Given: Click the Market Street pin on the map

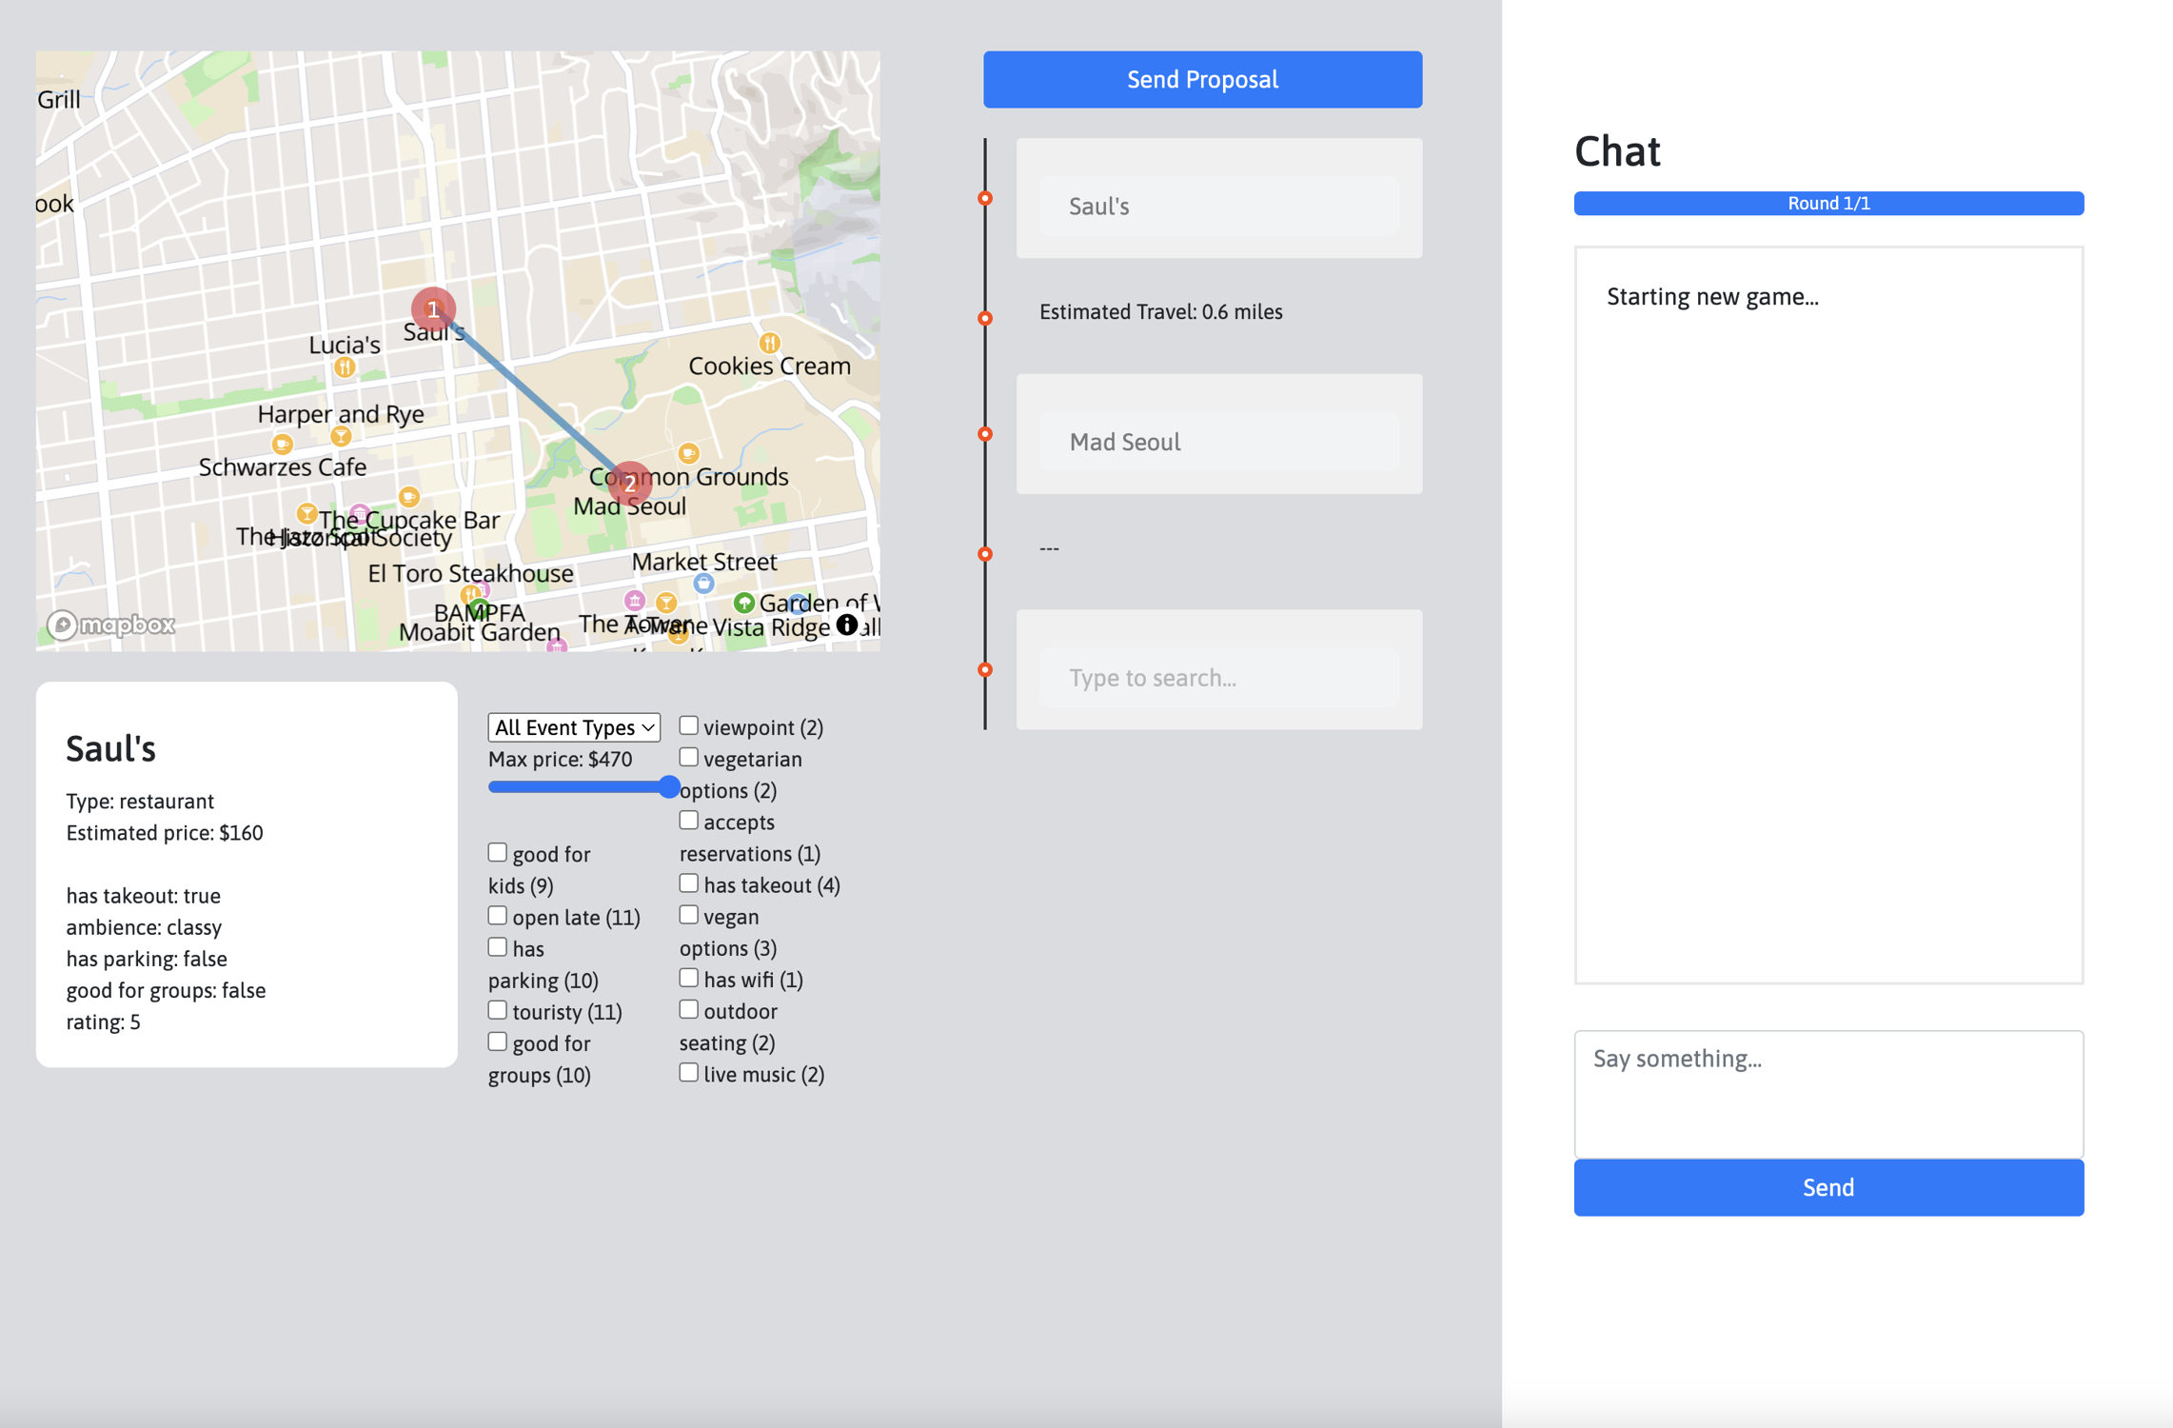Looking at the screenshot, I should [x=703, y=583].
